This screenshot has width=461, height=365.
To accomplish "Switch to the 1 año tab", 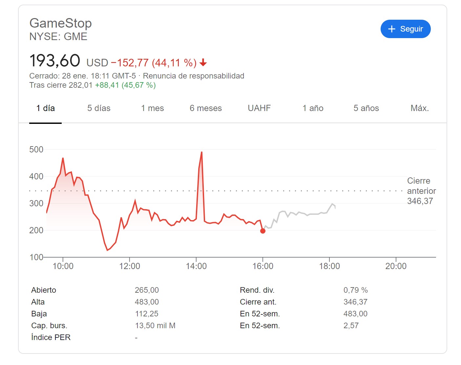I will tap(313, 108).
